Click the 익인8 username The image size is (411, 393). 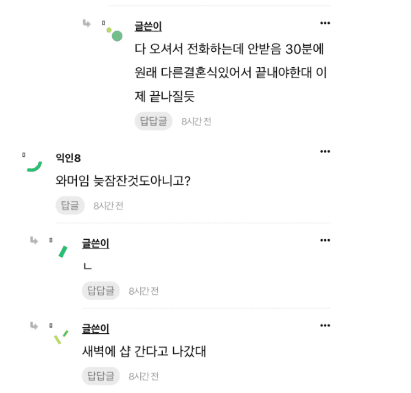click(x=68, y=158)
